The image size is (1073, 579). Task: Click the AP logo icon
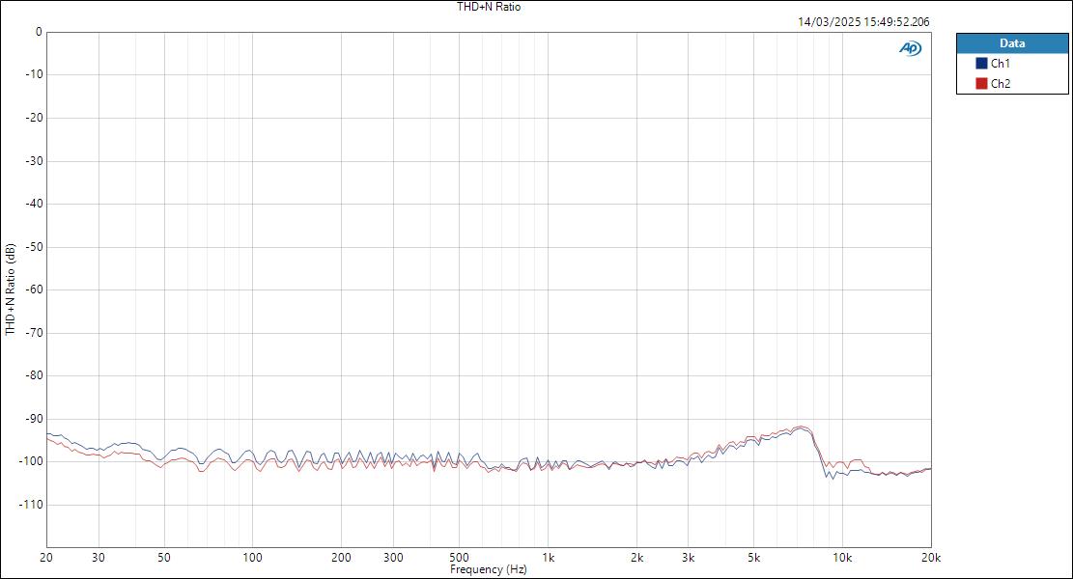point(910,45)
